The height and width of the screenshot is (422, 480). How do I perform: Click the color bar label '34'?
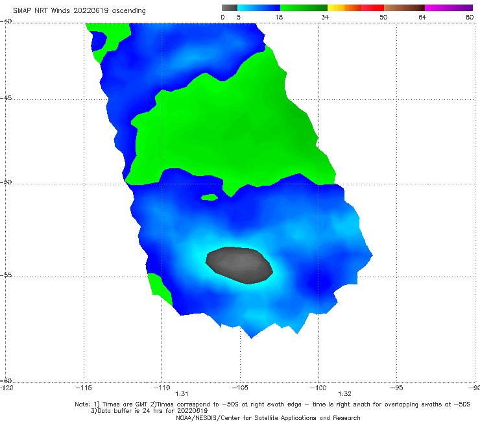325,18
